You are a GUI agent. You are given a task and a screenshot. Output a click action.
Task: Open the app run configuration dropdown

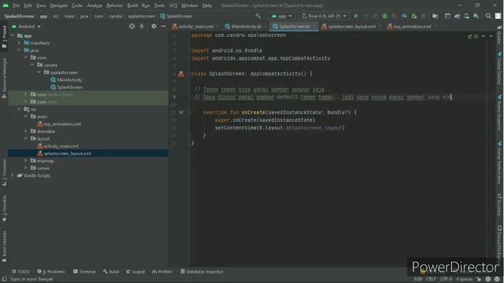[x=282, y=16]
